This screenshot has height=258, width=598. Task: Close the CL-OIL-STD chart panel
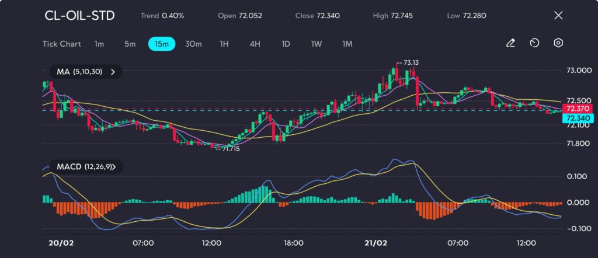558,16
